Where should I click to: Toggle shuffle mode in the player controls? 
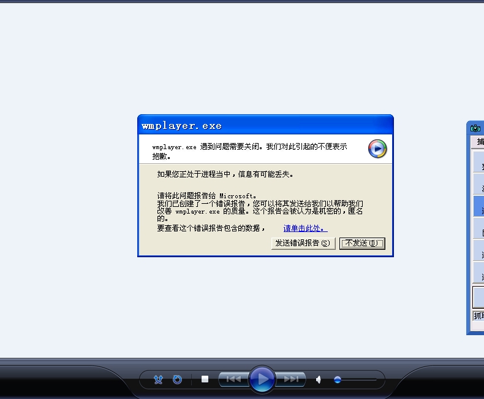click(158, 379)
